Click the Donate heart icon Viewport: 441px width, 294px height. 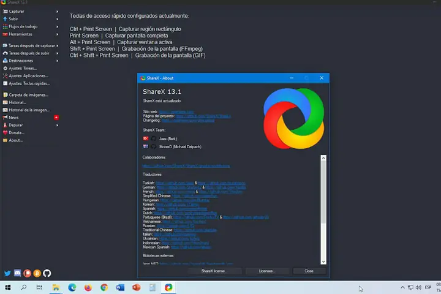pos(5,133)
